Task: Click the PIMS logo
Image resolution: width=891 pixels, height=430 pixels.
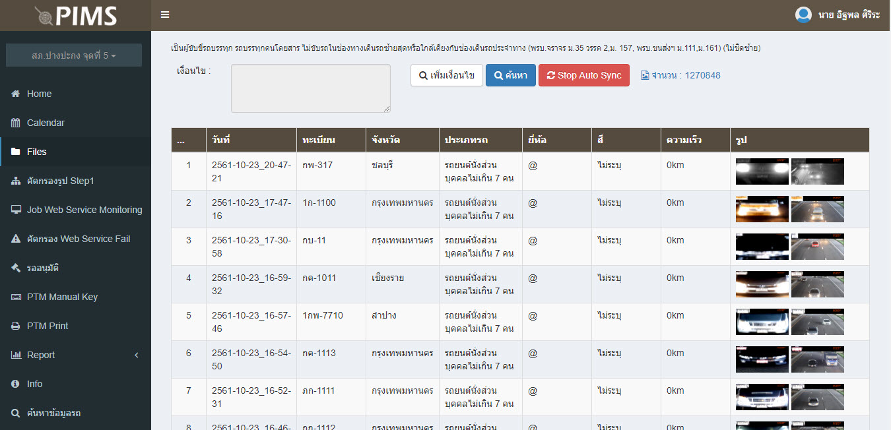Action: (x=76, y=16)
